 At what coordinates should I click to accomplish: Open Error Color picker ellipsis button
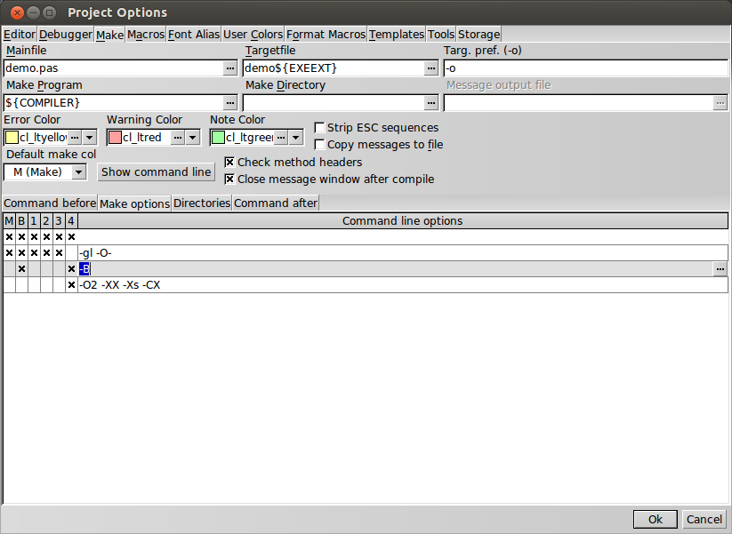(75, 138)
